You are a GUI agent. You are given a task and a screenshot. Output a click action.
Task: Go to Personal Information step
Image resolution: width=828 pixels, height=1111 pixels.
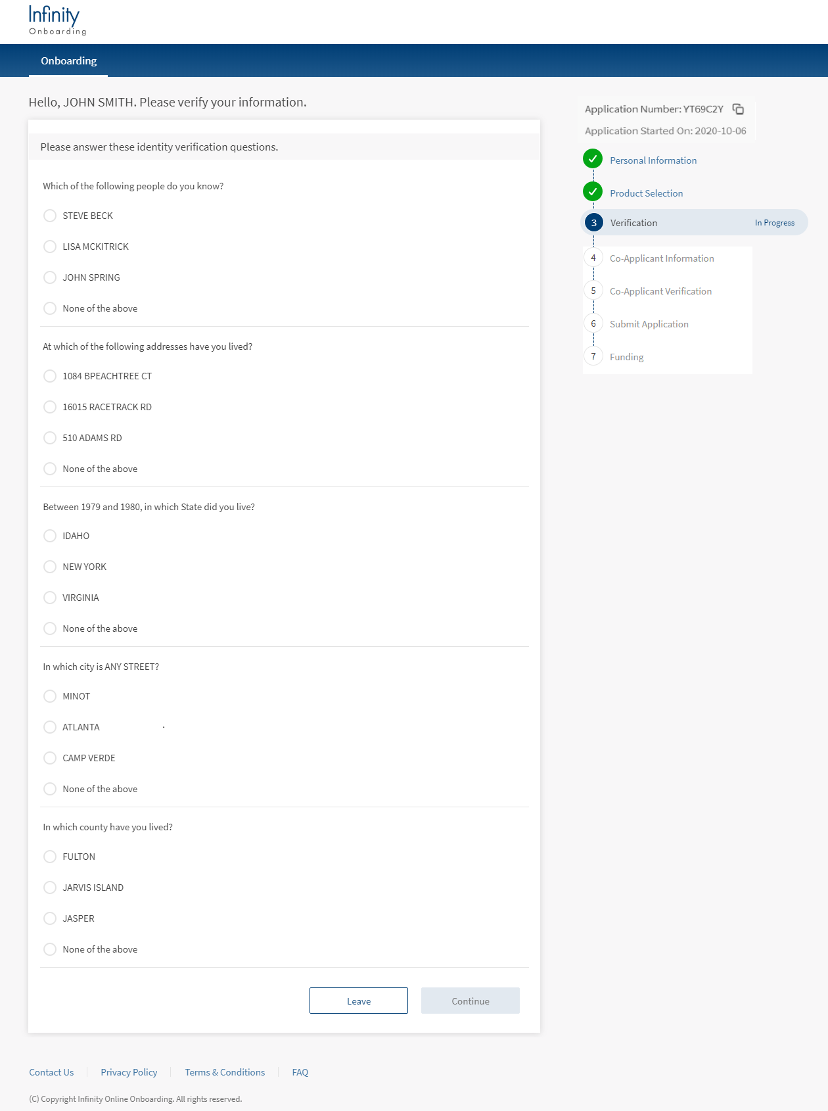pyautogui.click(x=653, y=160)
